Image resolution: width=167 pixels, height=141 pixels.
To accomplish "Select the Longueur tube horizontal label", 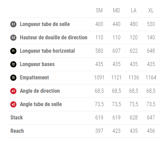I will click(x=47, y=51).
